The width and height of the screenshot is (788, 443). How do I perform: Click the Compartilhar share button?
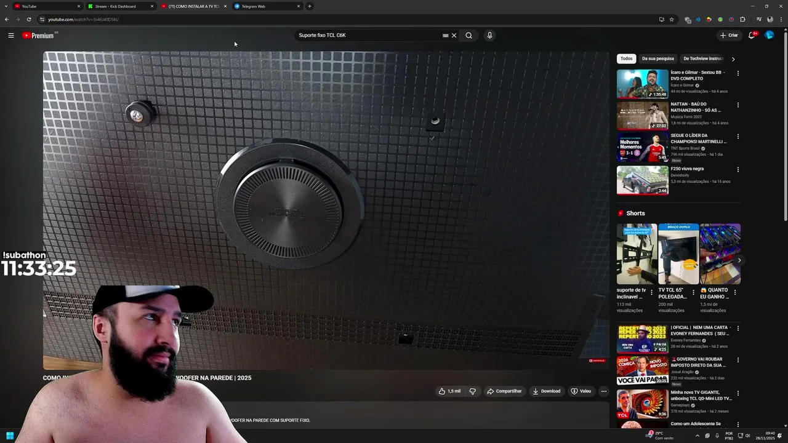click(504, 391)
